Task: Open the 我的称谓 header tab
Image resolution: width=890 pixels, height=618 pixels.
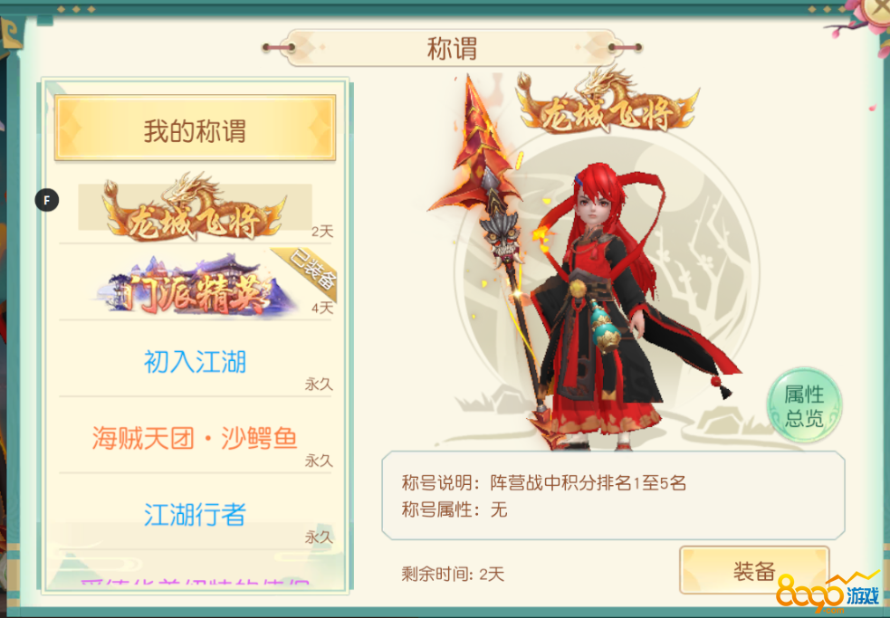Action: pos(195,128)
